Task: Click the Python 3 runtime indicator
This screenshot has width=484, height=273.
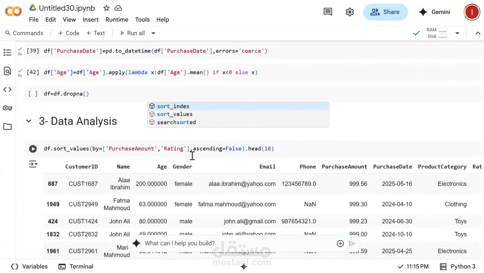Action: (458, 266)
